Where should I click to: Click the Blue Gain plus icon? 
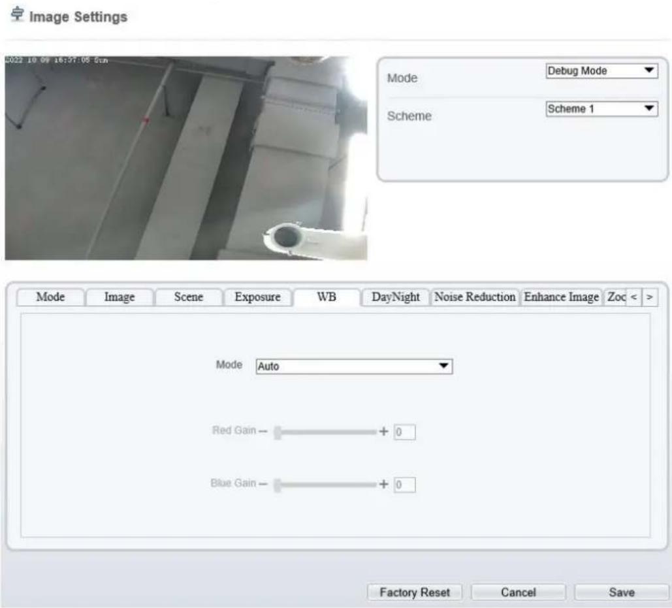383,484
